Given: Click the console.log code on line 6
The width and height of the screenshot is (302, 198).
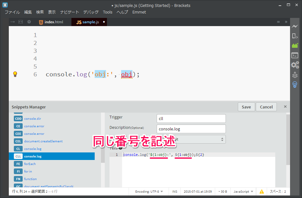Looking at the screenshot, I should tap(92, 74).
